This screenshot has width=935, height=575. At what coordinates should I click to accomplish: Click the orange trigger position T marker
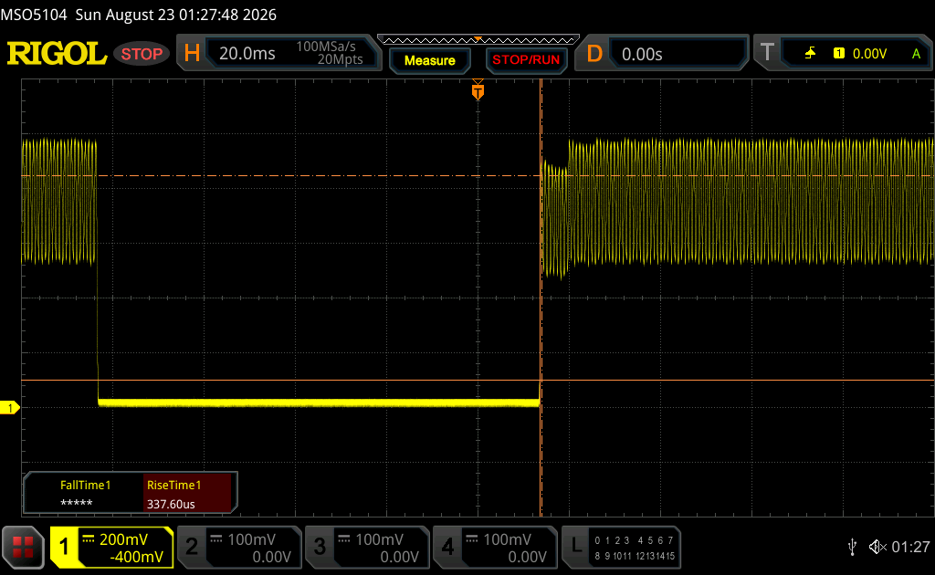[x=478, y=91]
